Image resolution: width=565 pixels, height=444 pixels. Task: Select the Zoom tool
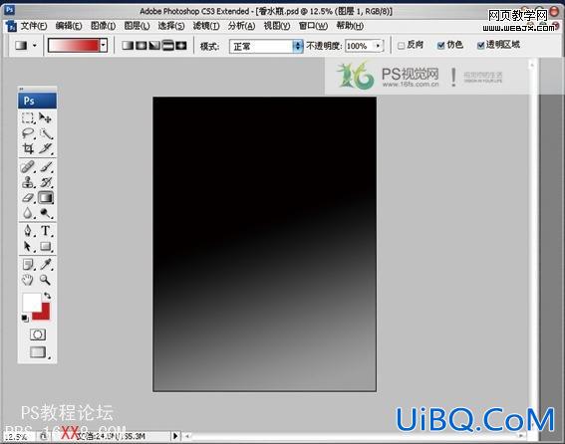coord(46,280)
